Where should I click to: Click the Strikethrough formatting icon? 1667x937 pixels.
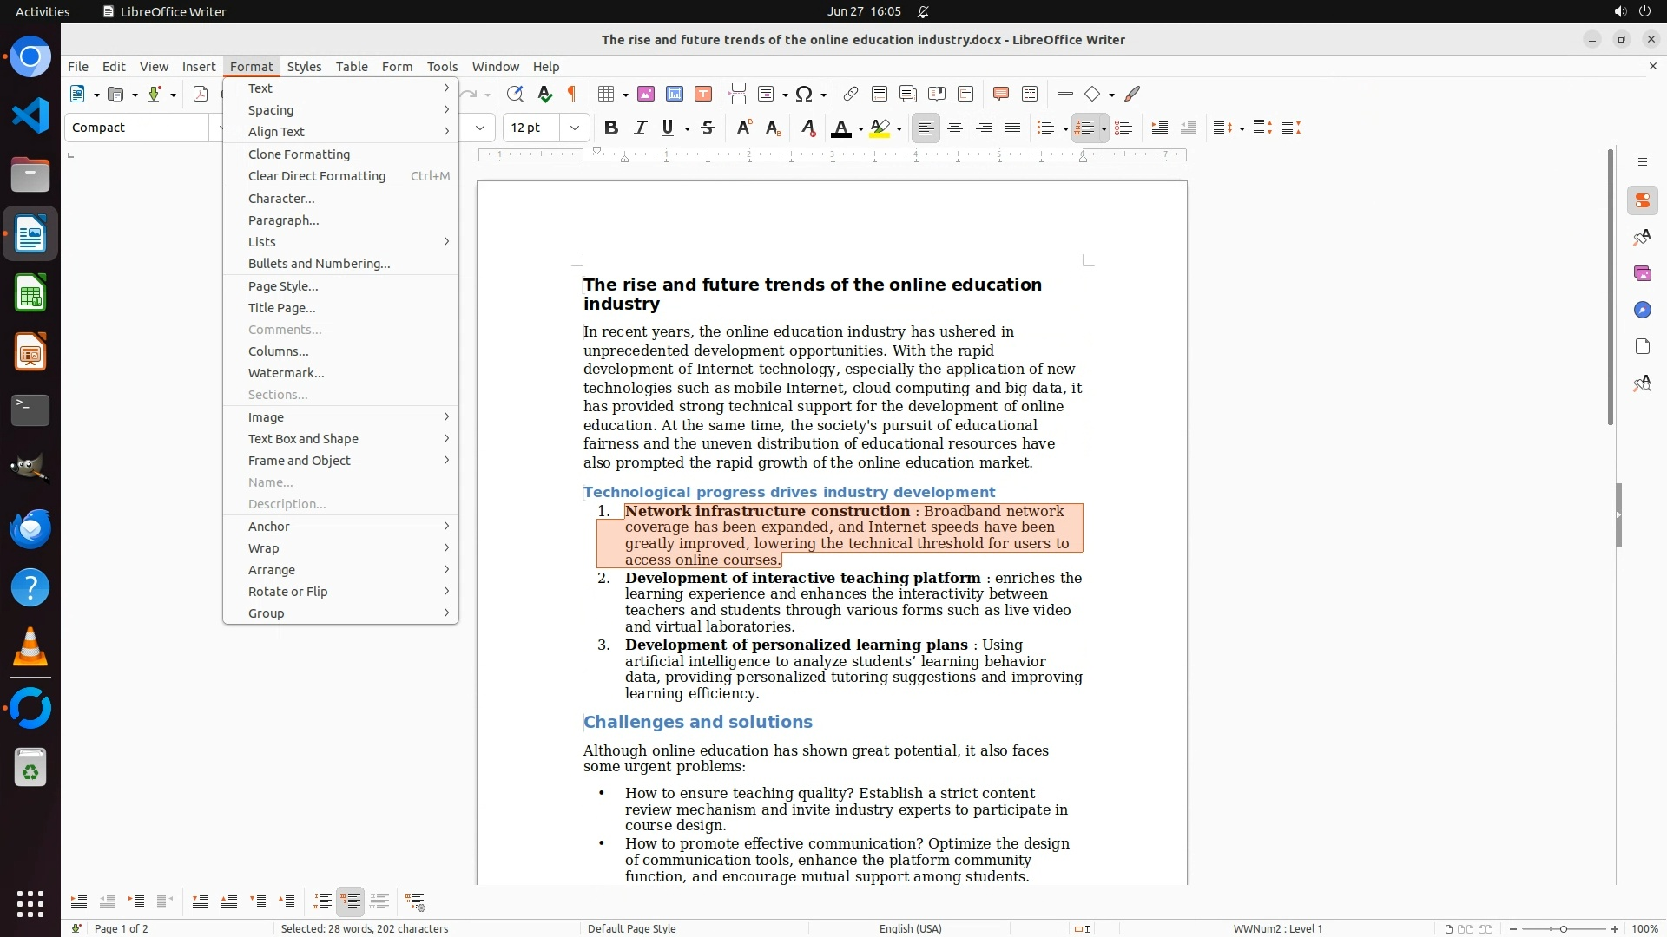pos(708,128)
